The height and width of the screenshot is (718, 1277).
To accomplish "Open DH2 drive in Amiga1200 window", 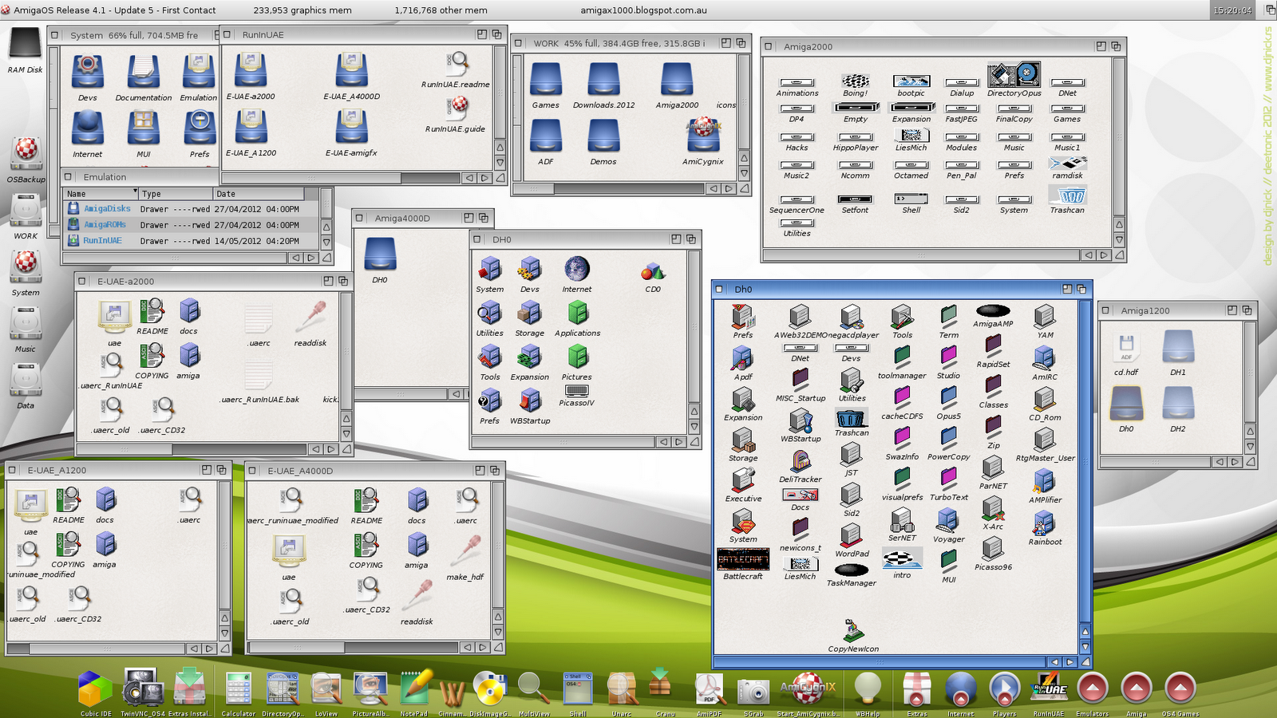I will tap(1178, 404).
